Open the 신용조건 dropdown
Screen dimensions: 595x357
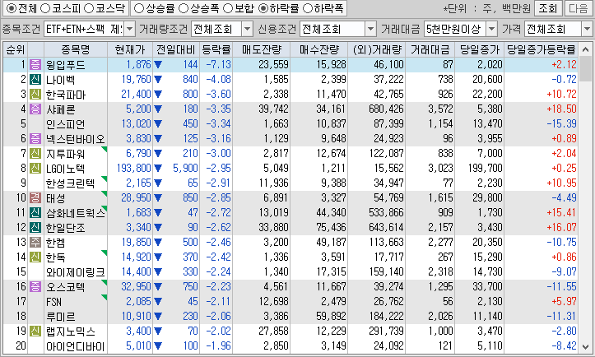(x=370, y=29)
